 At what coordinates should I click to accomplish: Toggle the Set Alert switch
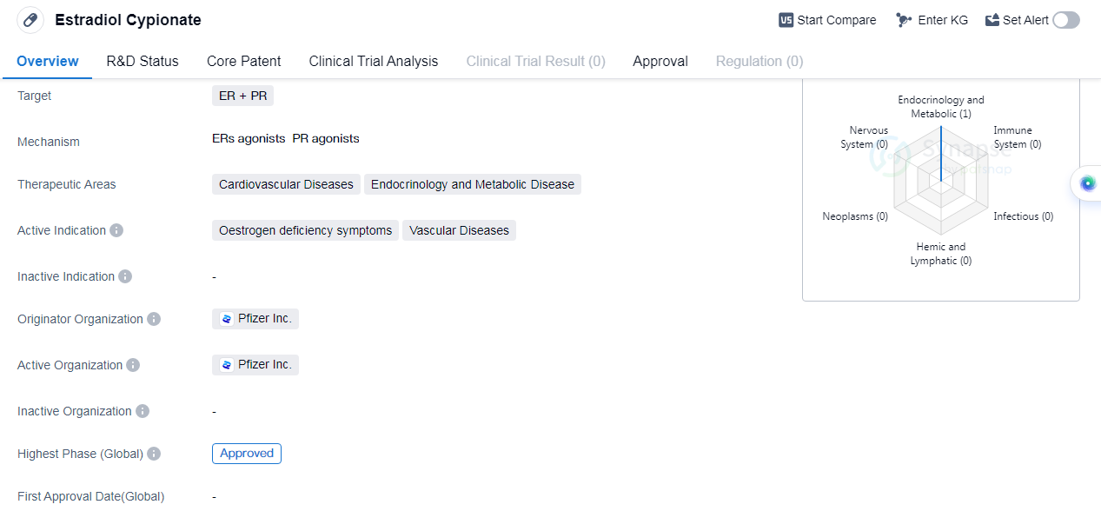[x=1065, y=20]
